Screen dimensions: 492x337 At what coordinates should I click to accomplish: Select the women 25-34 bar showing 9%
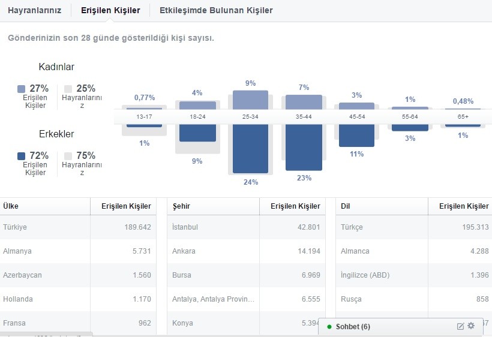[250, 100]
